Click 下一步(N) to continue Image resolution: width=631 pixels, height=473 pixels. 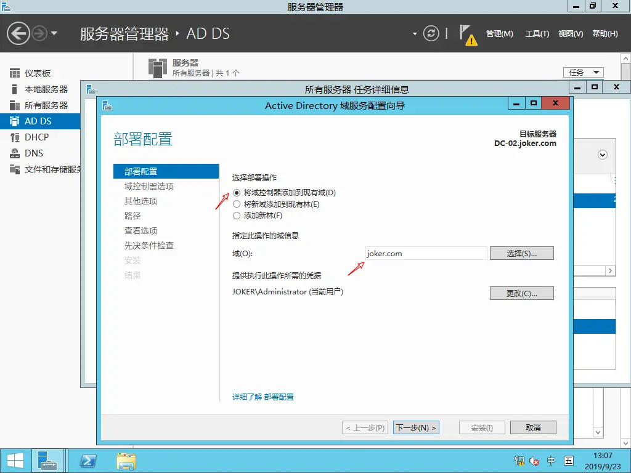pyautogui.click(x=416, y=427)
